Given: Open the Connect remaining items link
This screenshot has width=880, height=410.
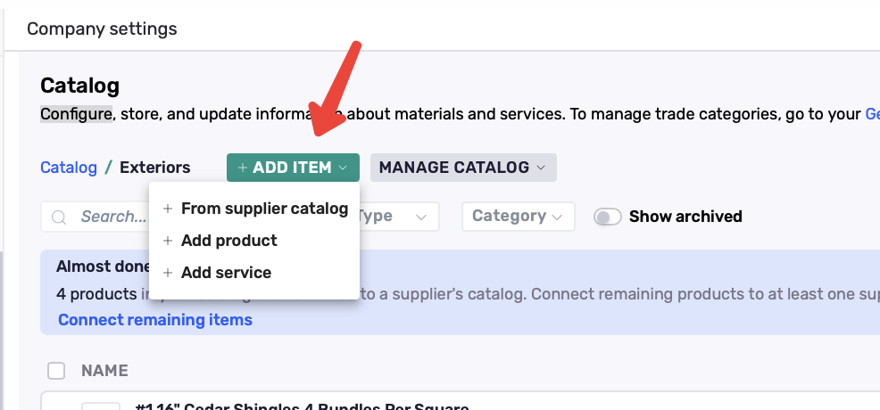Looking at the screenshot, I should 155,320.
